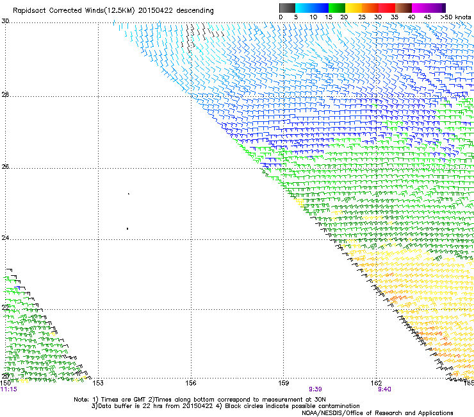Click longitude label 153
Viewport: 474px width, 417px height.
click(98, 383)
